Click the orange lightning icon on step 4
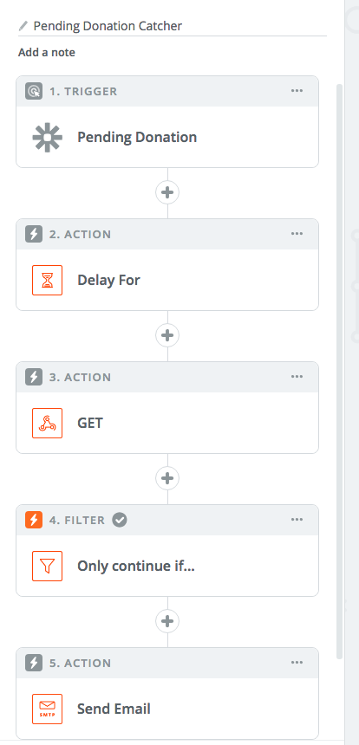The image size is (359, 745). [x=34, y=520]
